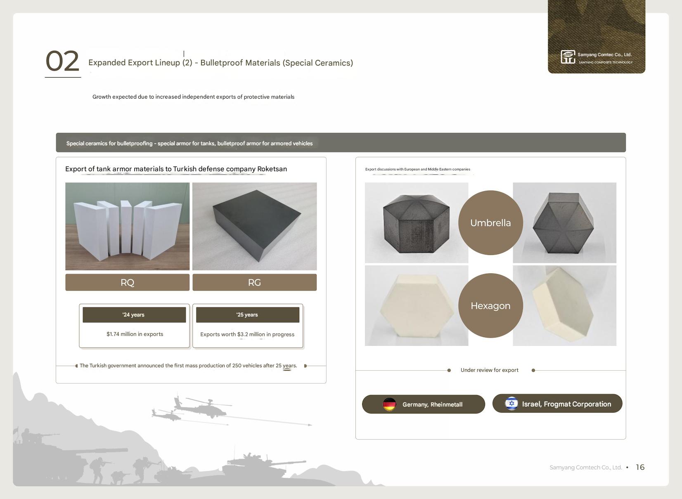Open the white hexagon angled photo

point(565,306)
